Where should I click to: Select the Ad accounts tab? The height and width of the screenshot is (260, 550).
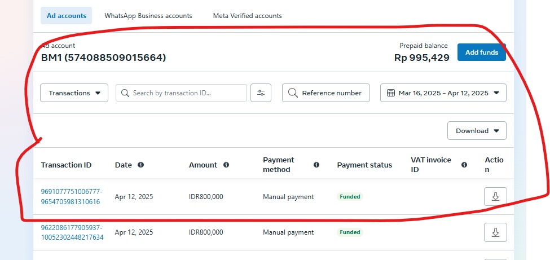pyautogui.click(x=66, y=16)
